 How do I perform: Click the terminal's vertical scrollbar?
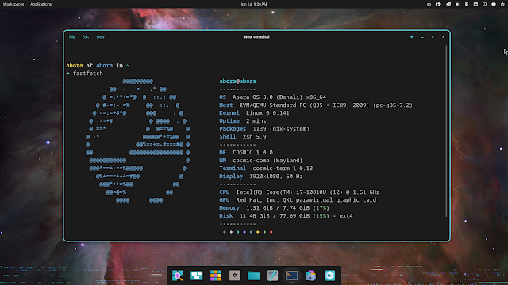point(446,131)
